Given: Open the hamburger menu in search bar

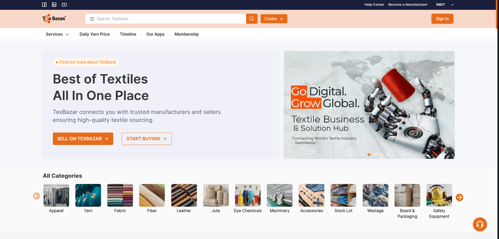Looking at the screenshot, I should 92,19.
